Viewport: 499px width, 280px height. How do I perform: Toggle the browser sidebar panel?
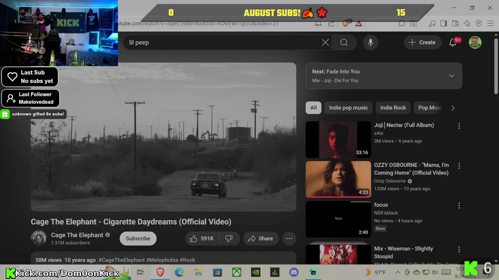pyautogui.click(x=443, y=24)
